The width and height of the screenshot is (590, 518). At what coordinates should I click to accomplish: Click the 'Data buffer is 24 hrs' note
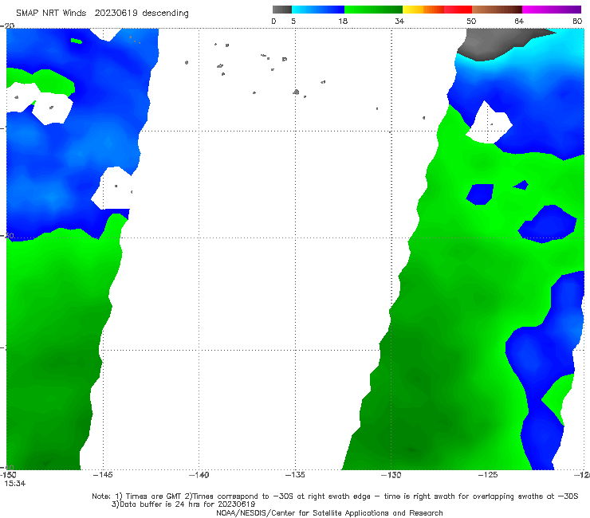(183, 504)
